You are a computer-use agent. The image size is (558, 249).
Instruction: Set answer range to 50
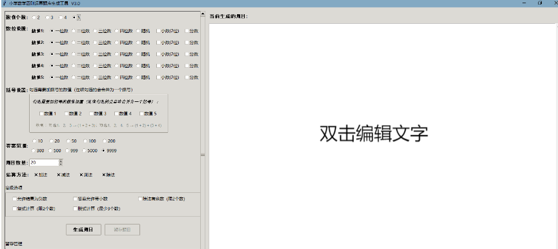(x=68, y=141)
